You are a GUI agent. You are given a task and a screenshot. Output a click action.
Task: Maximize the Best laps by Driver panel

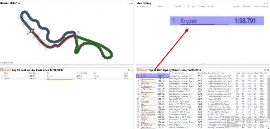265,70
